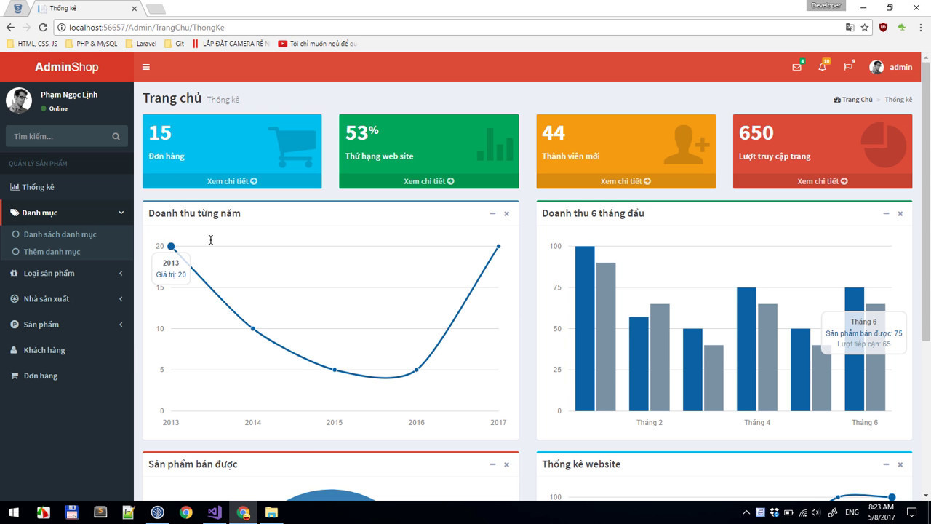Open the tasks flag icon
This screenshot has height=524, width=931.
coord(848,67)
